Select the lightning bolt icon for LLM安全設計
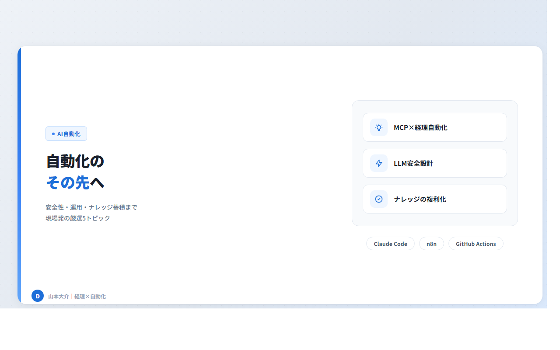 378,163
